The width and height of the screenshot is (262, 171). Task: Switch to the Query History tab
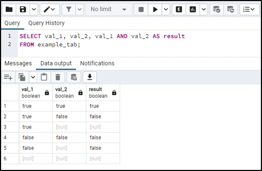coord(47,23)
